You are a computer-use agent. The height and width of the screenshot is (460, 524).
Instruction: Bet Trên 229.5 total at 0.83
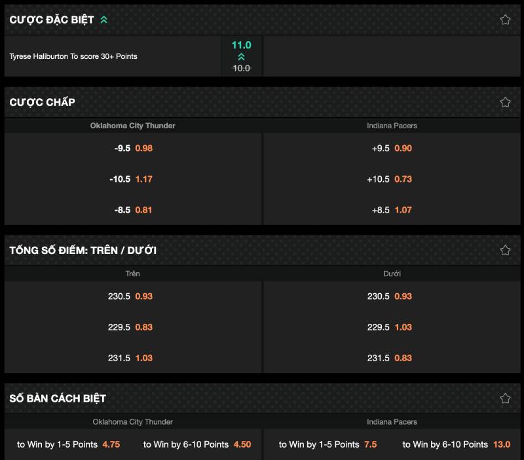(133, 327)
